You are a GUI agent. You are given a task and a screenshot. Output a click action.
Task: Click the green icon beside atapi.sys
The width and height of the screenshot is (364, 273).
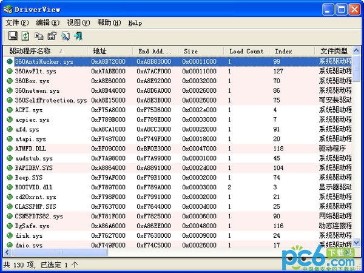(10, 139)
